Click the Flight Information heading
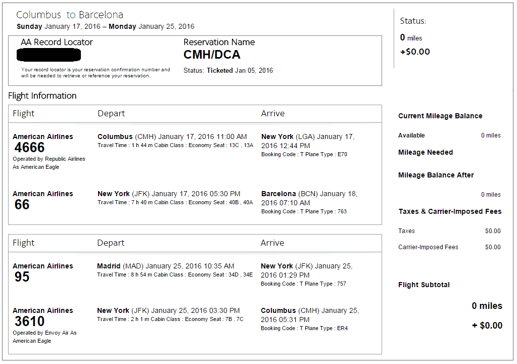 click(x=42, y=96)
